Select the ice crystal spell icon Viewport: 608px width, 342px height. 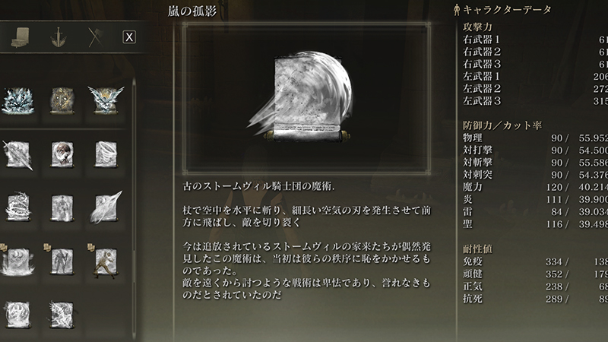click(17, 101)
